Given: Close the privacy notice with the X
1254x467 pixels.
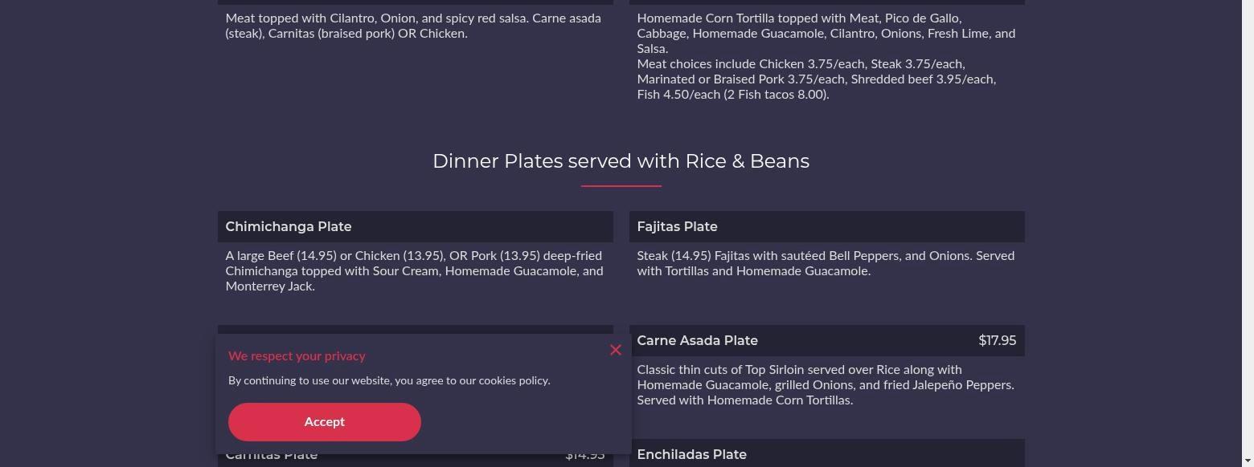Looking at the screenshot, I should click(x=616, y=350).
